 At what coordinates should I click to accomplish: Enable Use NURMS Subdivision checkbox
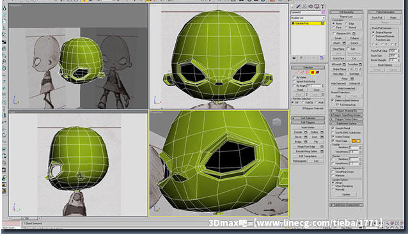tap(333, 133)
